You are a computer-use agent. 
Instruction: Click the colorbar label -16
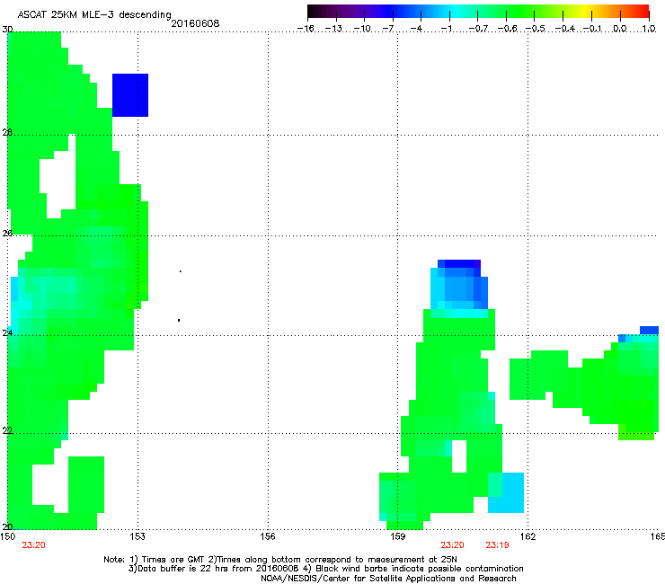point(306,29)
